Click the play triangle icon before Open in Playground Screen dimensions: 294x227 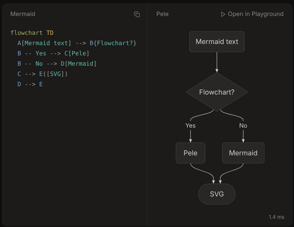click(223, 14)
